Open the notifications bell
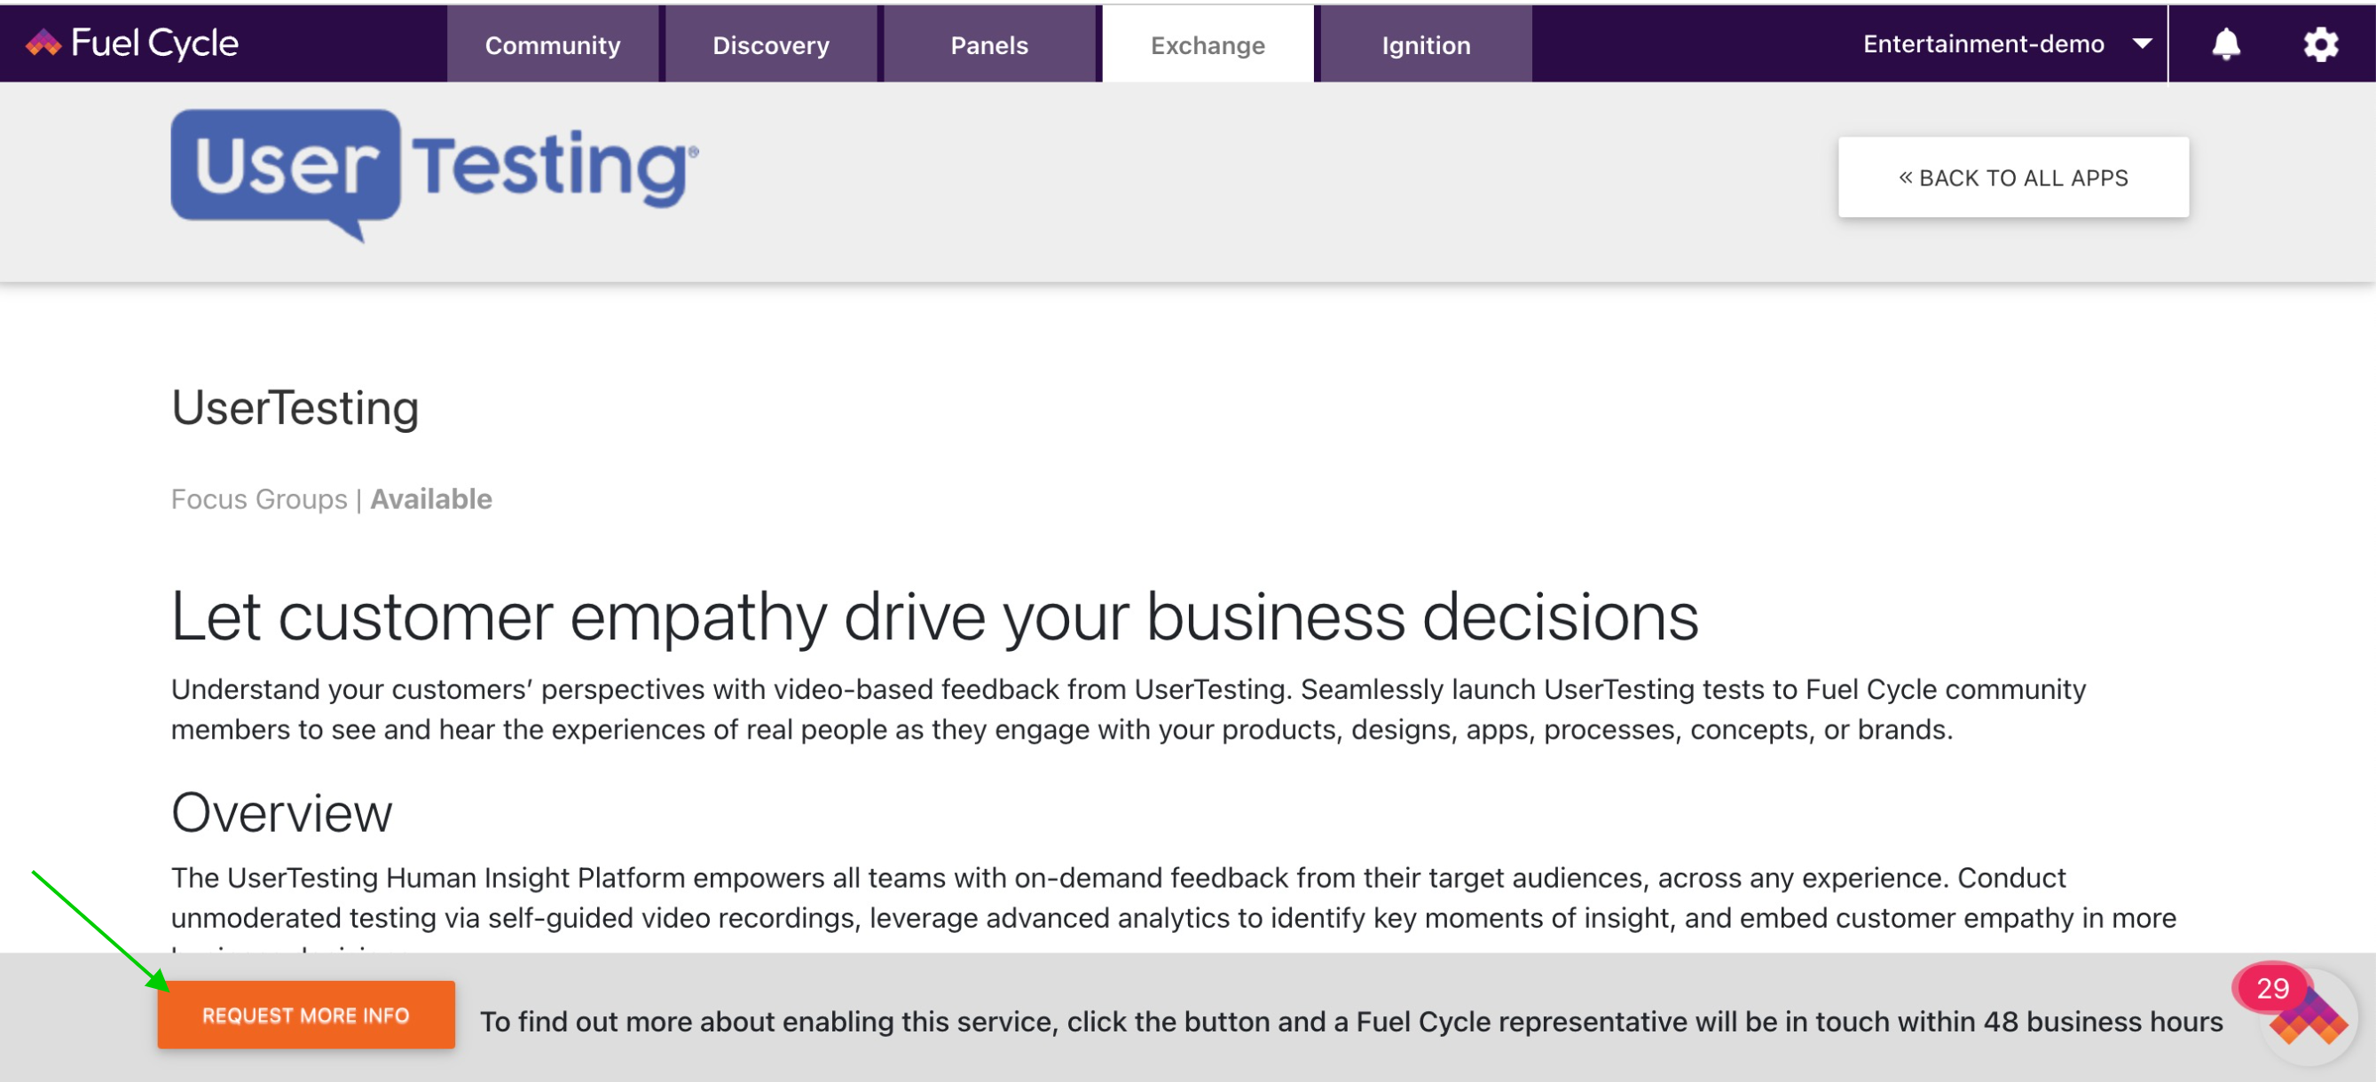 [x=2226, y=44]
